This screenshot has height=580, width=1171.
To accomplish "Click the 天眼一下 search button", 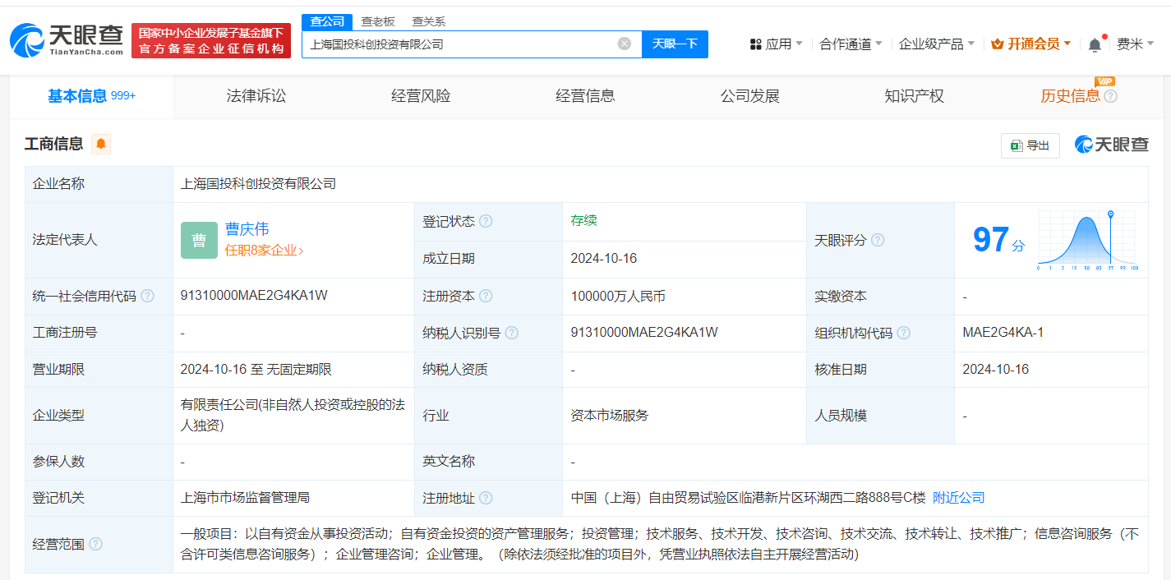I will point(675,44).
